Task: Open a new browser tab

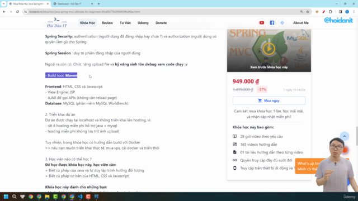Action: pyautogui.click(x=98, y=4)
